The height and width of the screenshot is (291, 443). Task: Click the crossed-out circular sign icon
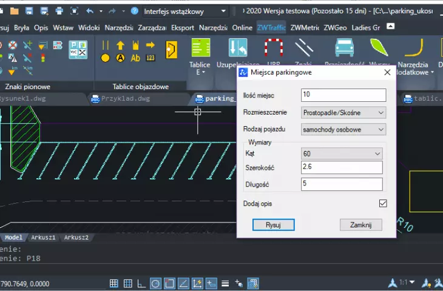click(12, 45)
